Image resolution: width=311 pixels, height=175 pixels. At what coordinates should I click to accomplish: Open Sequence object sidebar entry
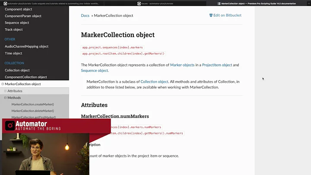pyautogui.click(x=17, y=23)
